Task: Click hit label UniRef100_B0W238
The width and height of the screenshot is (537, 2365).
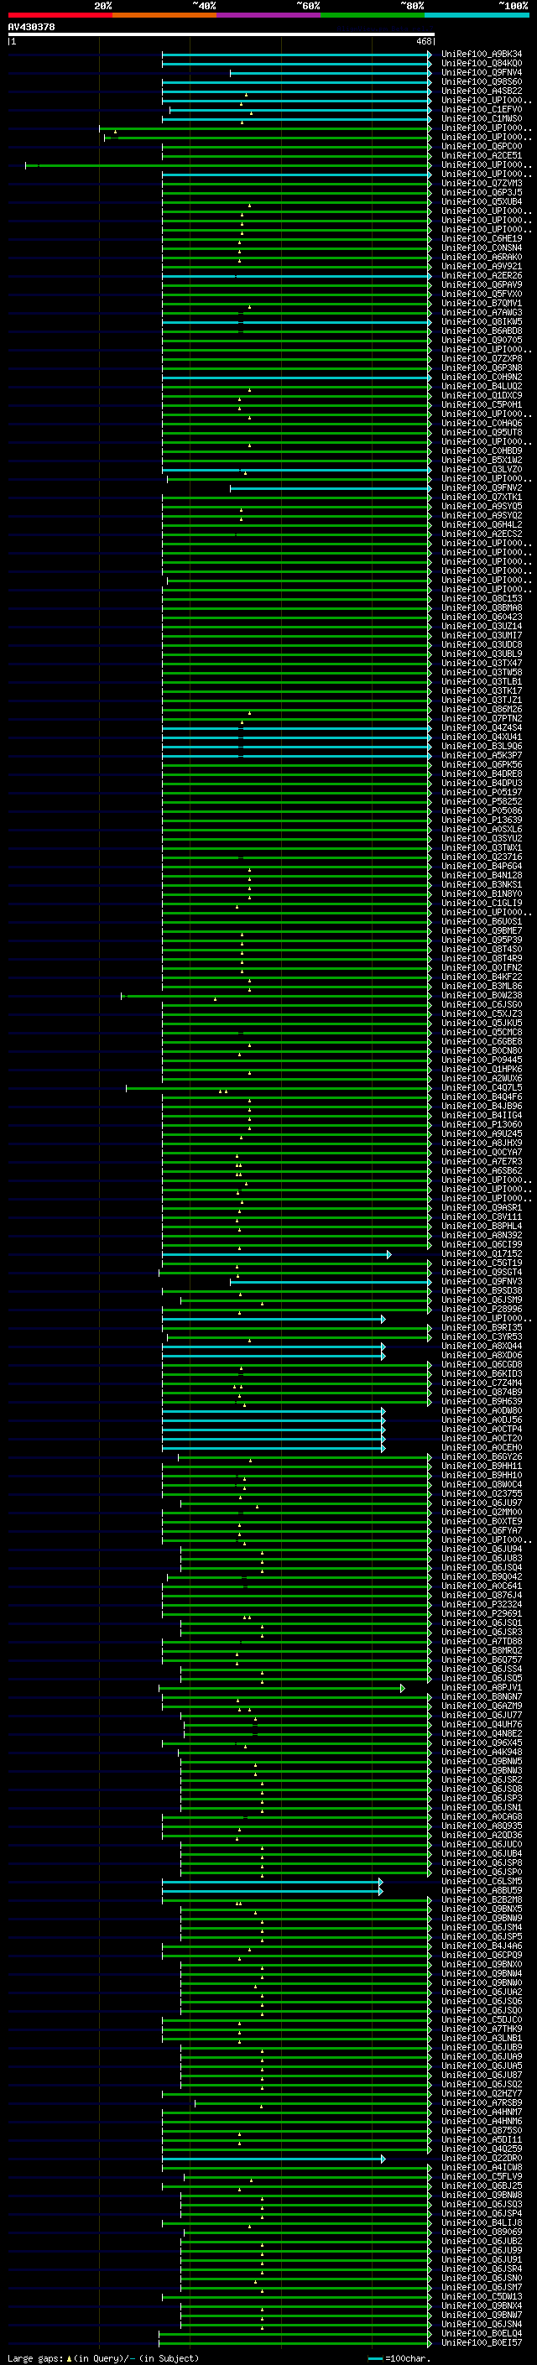Action: click(482, 995)
